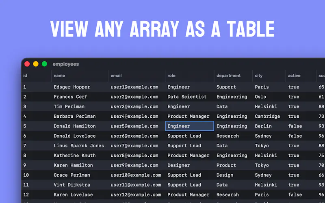Click the email user1@example.com
Viewport: 325px width, 203px height.
pyautogui.click(x=134, y=87)
